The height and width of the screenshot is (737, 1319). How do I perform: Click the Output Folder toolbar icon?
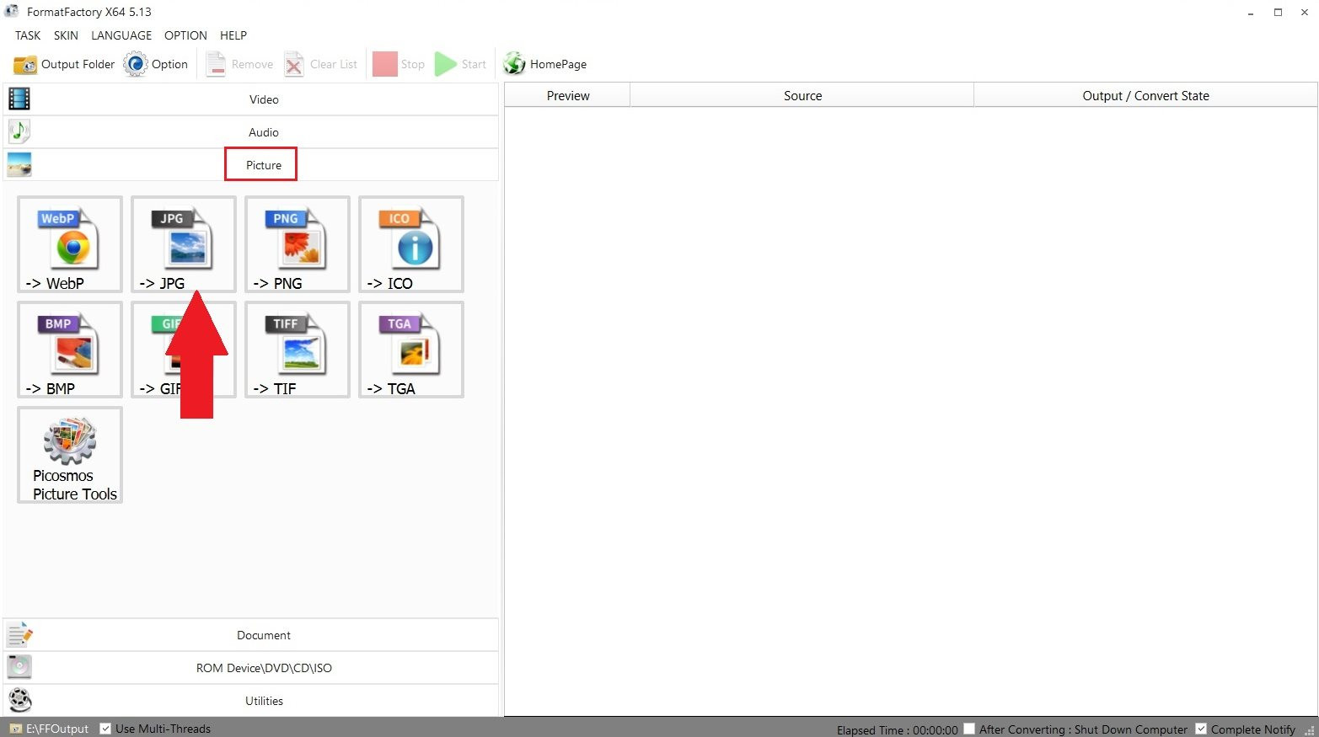point(25,64)
